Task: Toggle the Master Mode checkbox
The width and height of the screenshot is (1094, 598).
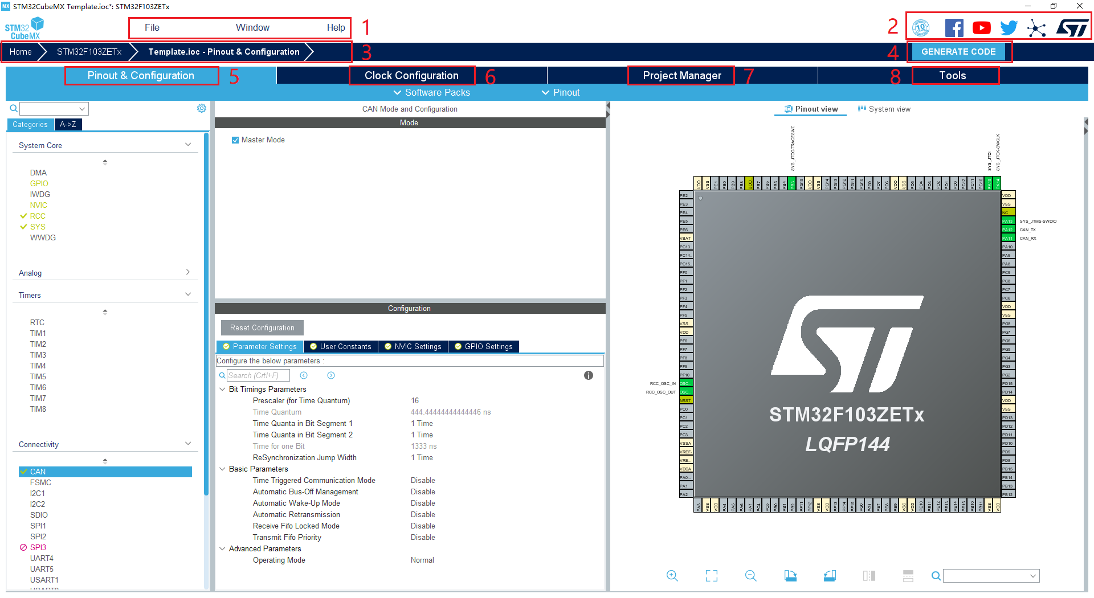Action: (235, 140)
